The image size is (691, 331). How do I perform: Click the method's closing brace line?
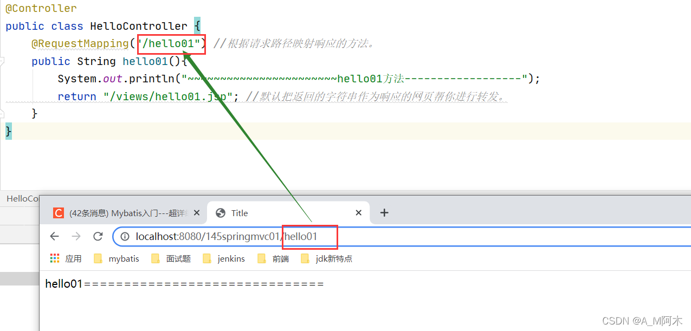coord(35,114)
